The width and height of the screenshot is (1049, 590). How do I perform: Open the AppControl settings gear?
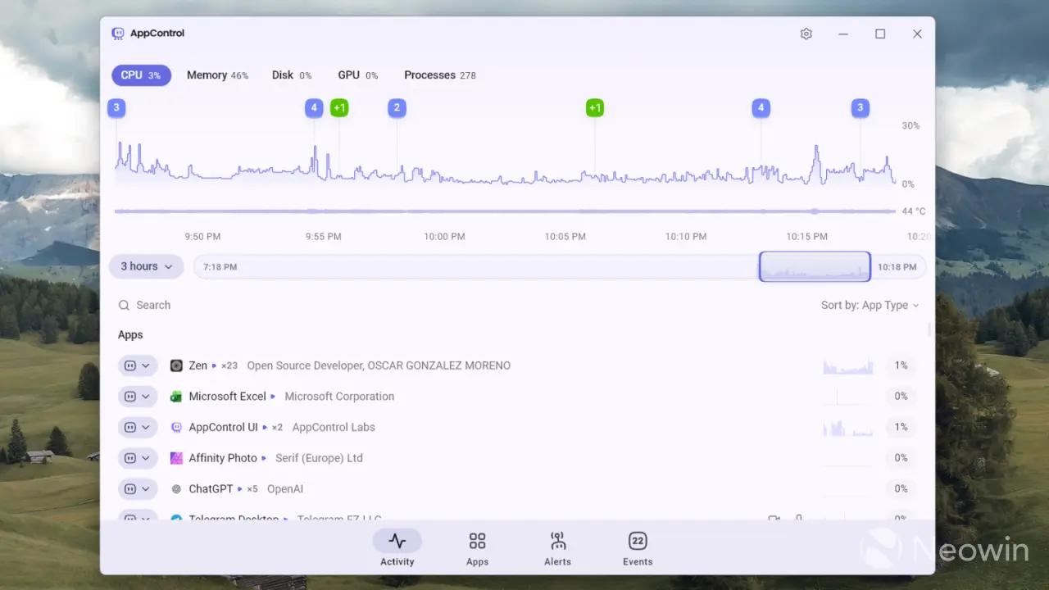[x=806, y=34]
